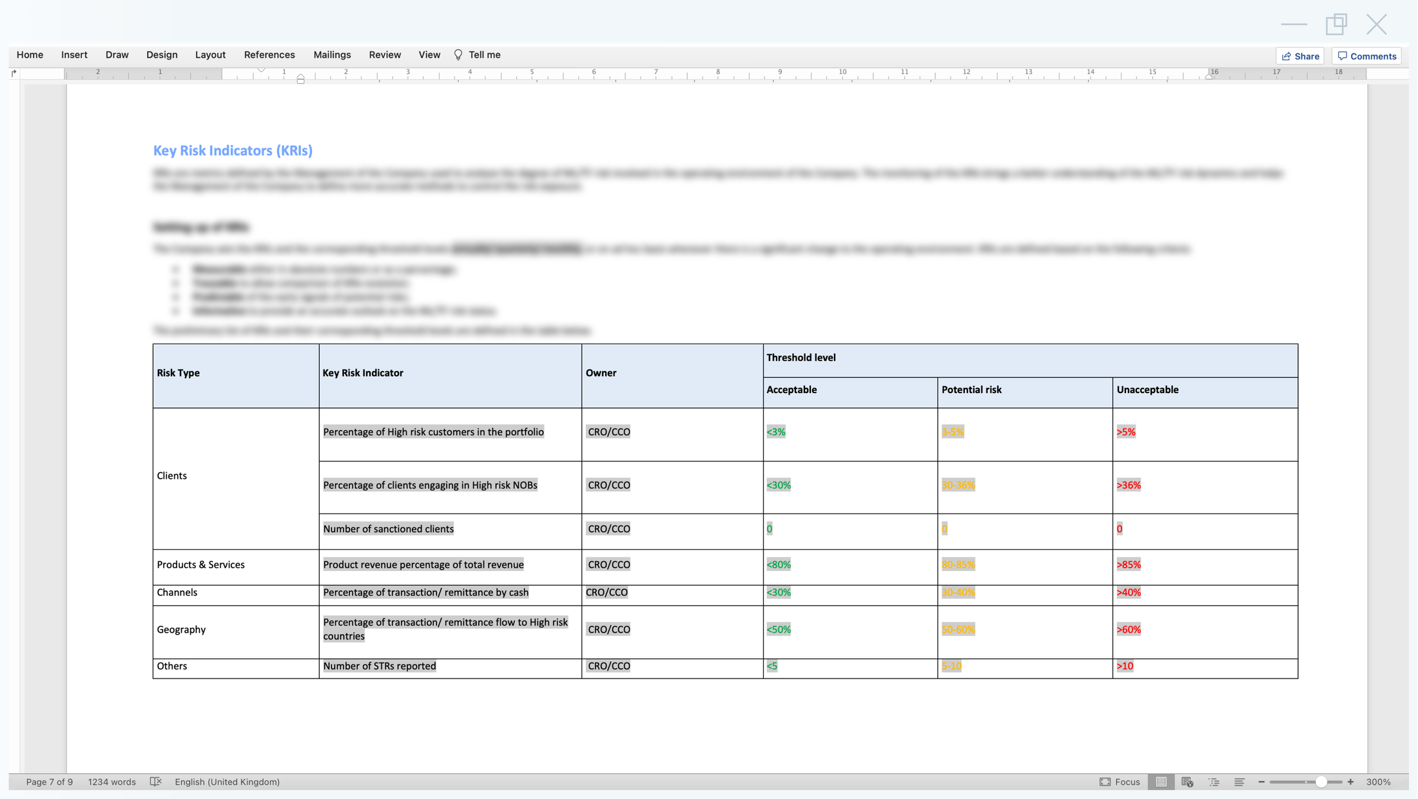The image size is (1418, 799).
Task: Click the Zoom out minus icon
Action: (x=1261, y=782)
